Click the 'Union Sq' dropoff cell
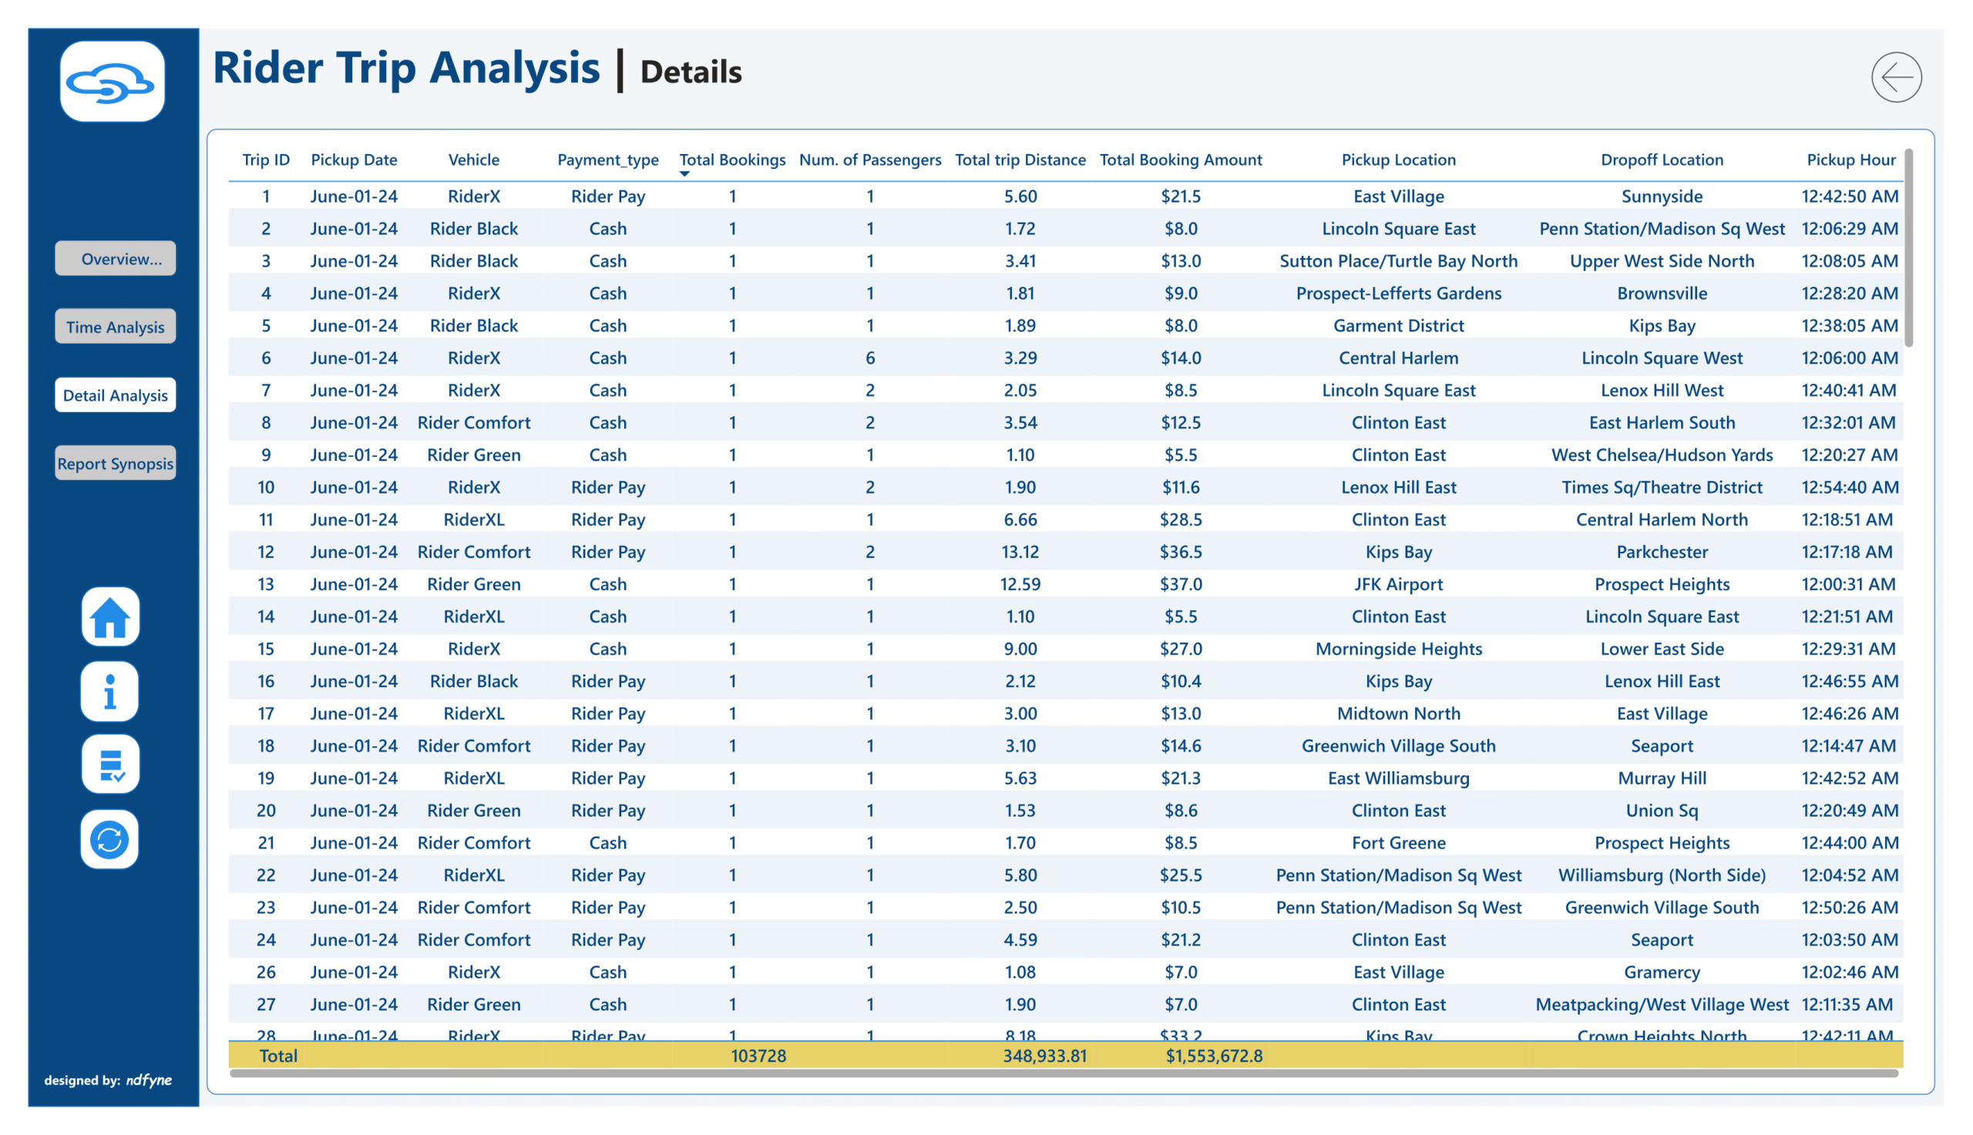 point(1662,811)
